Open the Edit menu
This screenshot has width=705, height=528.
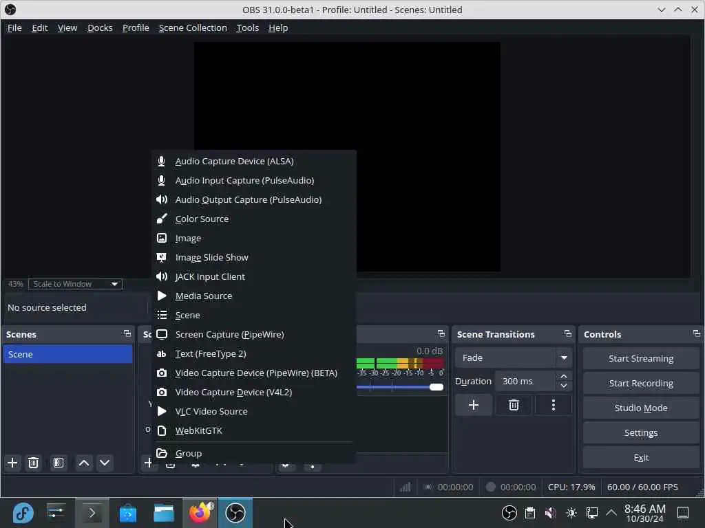tap(39, 27)
